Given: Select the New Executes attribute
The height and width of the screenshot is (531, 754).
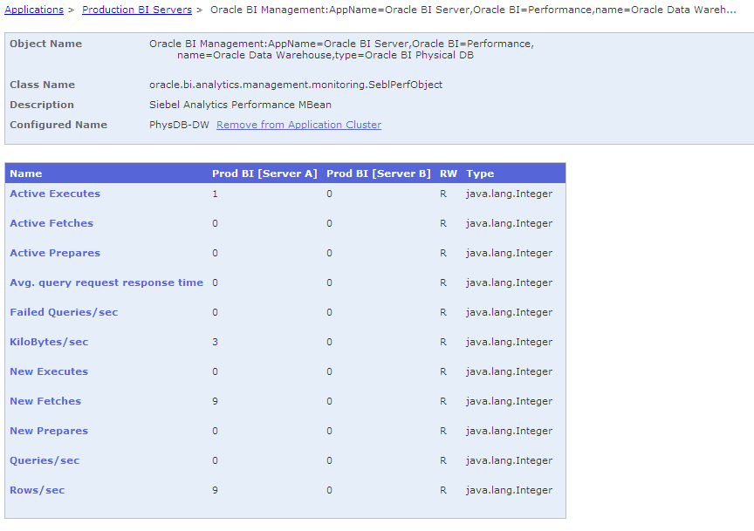Looking at the screenshot, I should click(x=49, y=371).
